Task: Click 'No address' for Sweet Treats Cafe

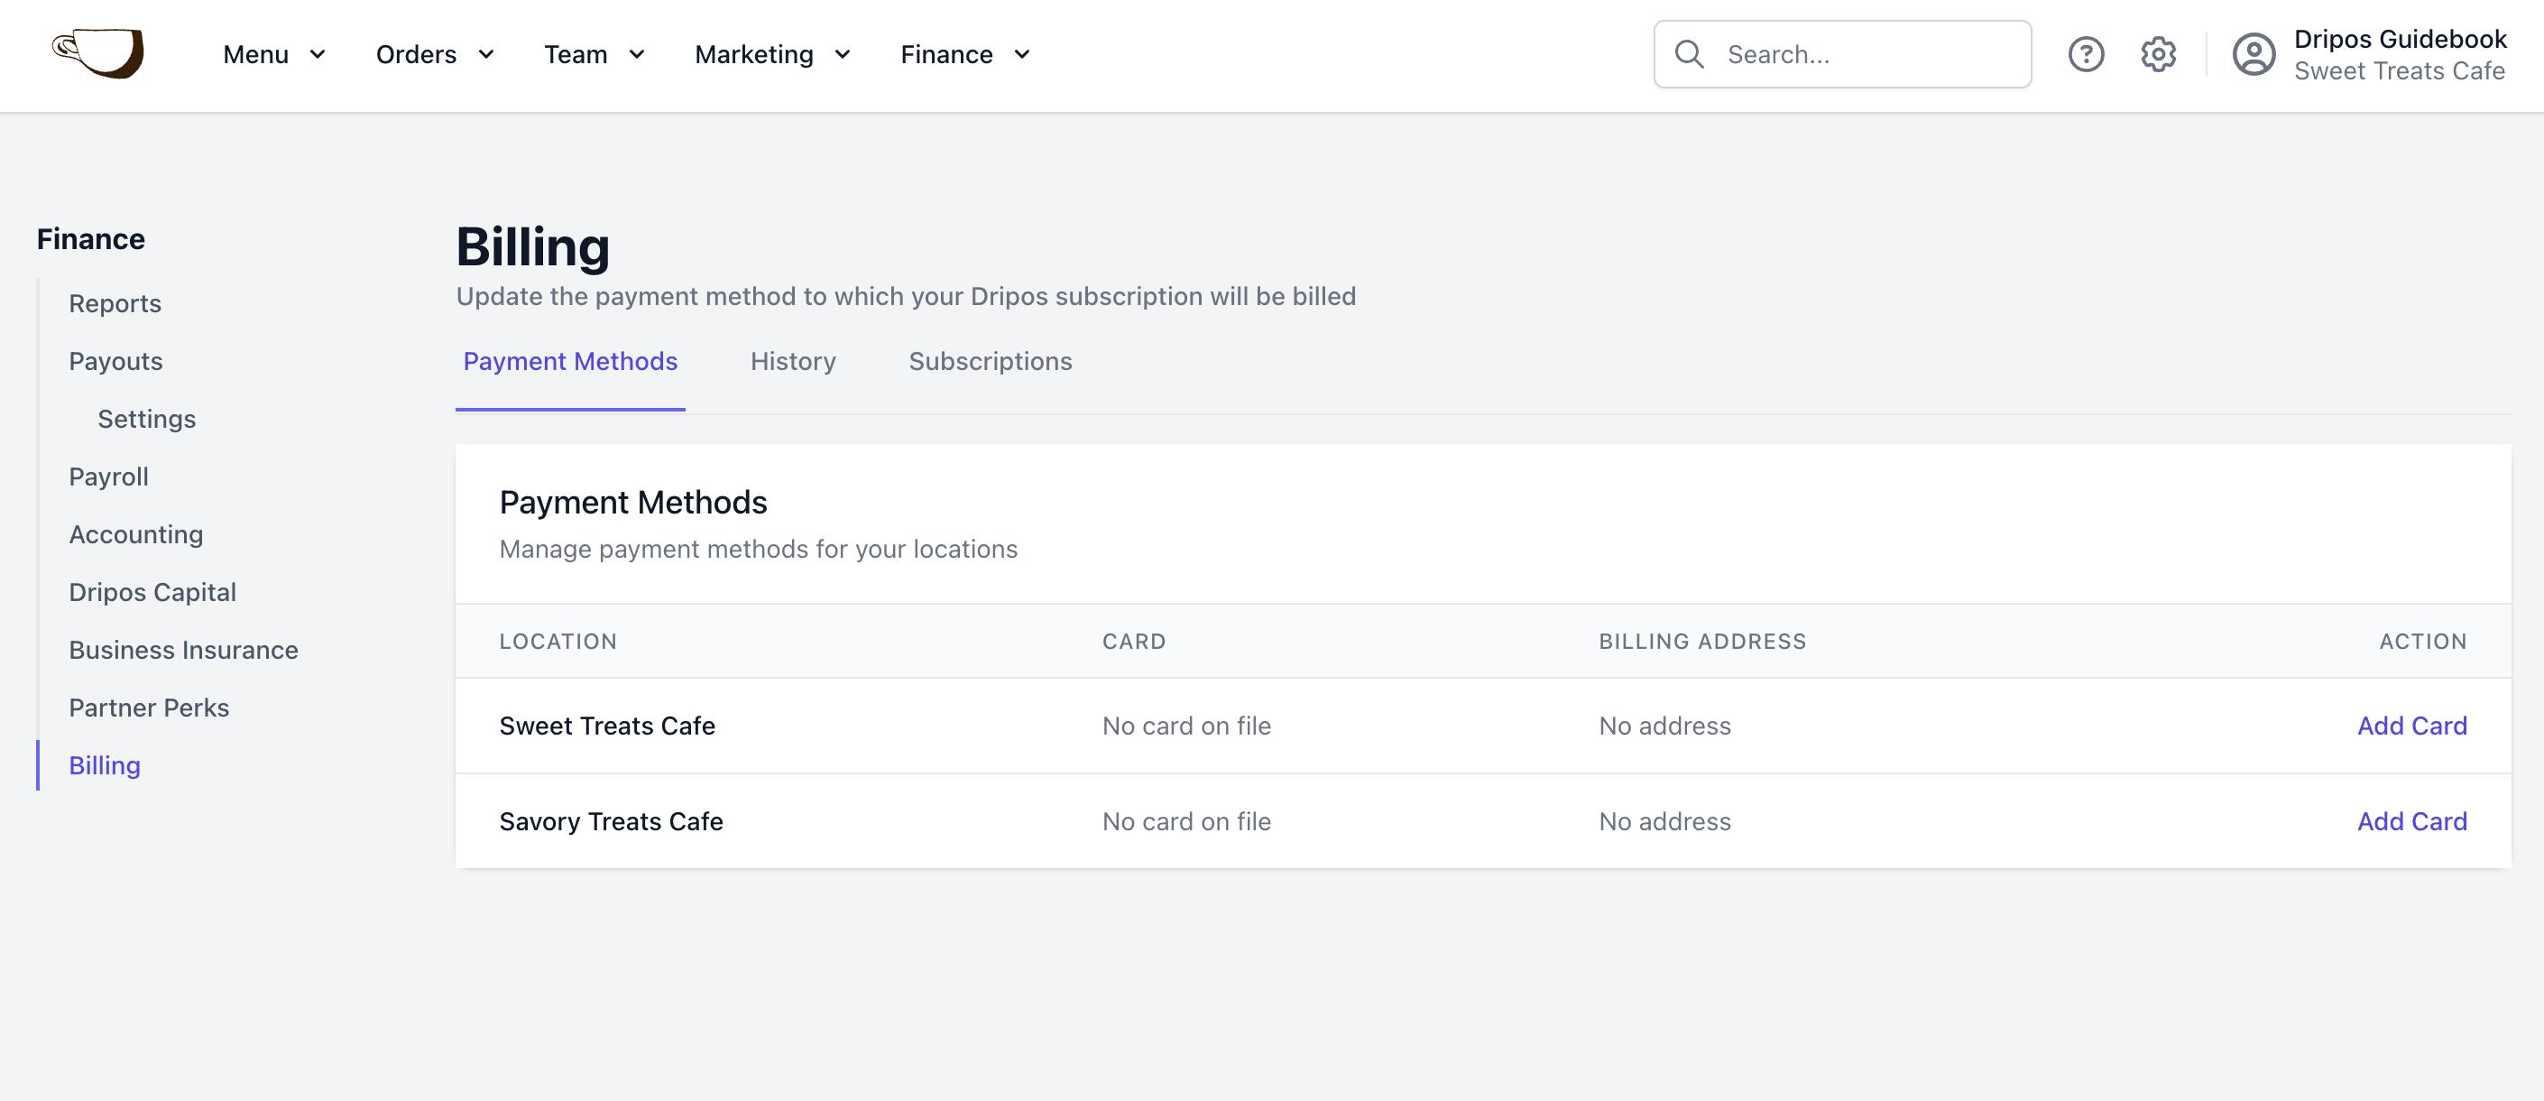Action: [x=1665, y=726]
